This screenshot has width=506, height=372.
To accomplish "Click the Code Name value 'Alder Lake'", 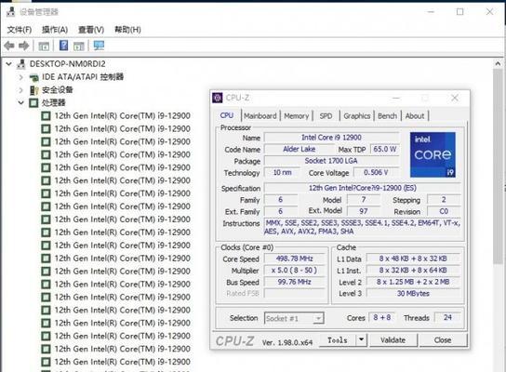I will [x=300, y=149].
